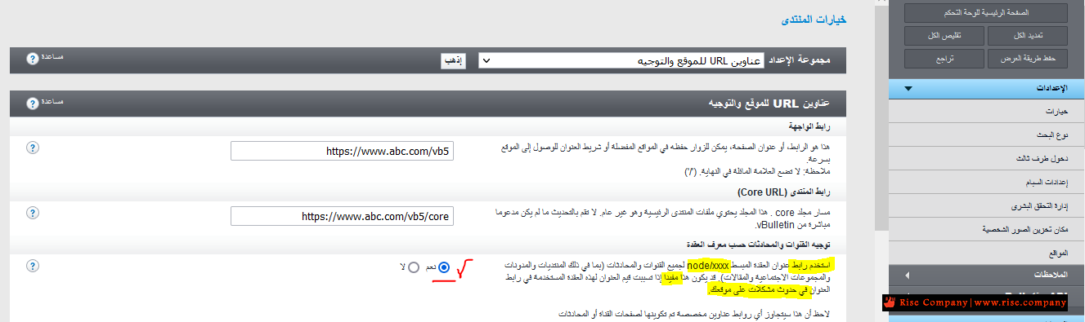Open help for the رابط الواجهة setting
Viewport: 1085px width, 322px height.
coord(33,148)
